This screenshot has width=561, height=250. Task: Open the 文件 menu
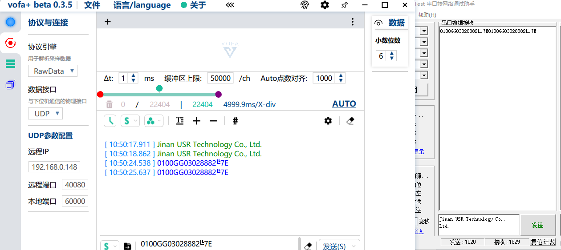[92, 5]
